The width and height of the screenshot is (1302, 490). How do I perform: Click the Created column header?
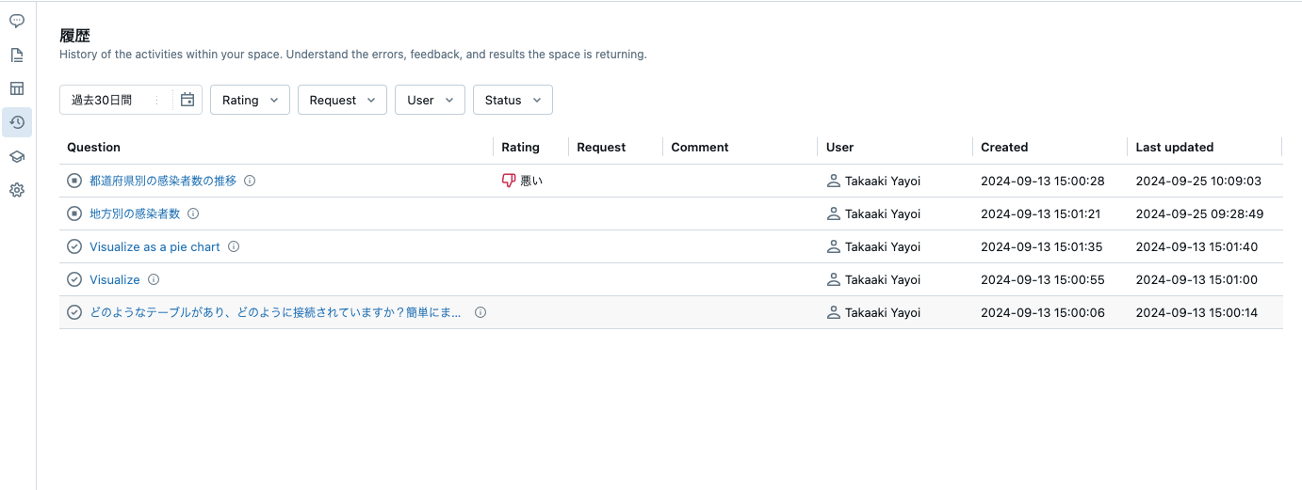coord(1004,147)
